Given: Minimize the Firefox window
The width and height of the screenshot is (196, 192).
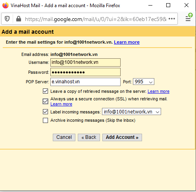Looking at the screenshot, I should pyautogui.click(x=150, y=6).
